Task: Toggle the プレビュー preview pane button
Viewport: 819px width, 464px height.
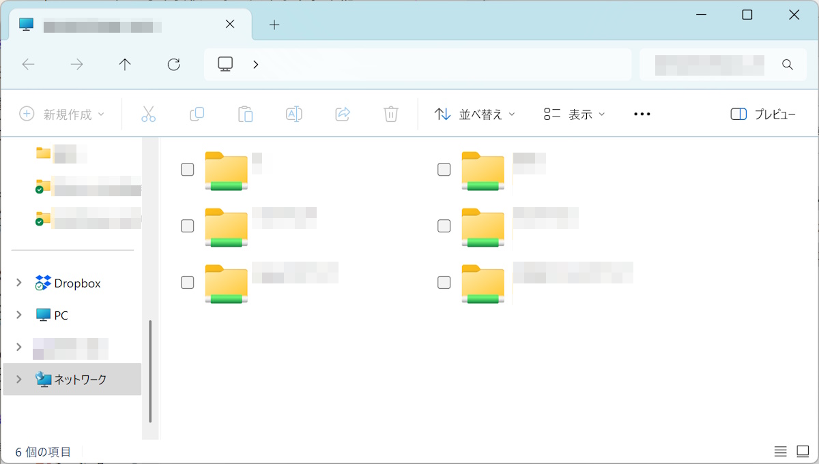Action: coord(763,114)
